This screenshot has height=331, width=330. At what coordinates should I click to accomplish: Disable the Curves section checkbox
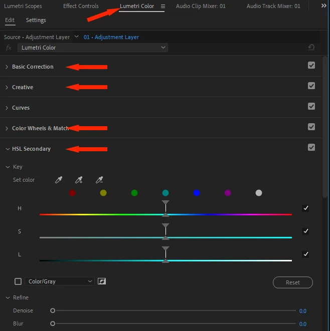311,106
